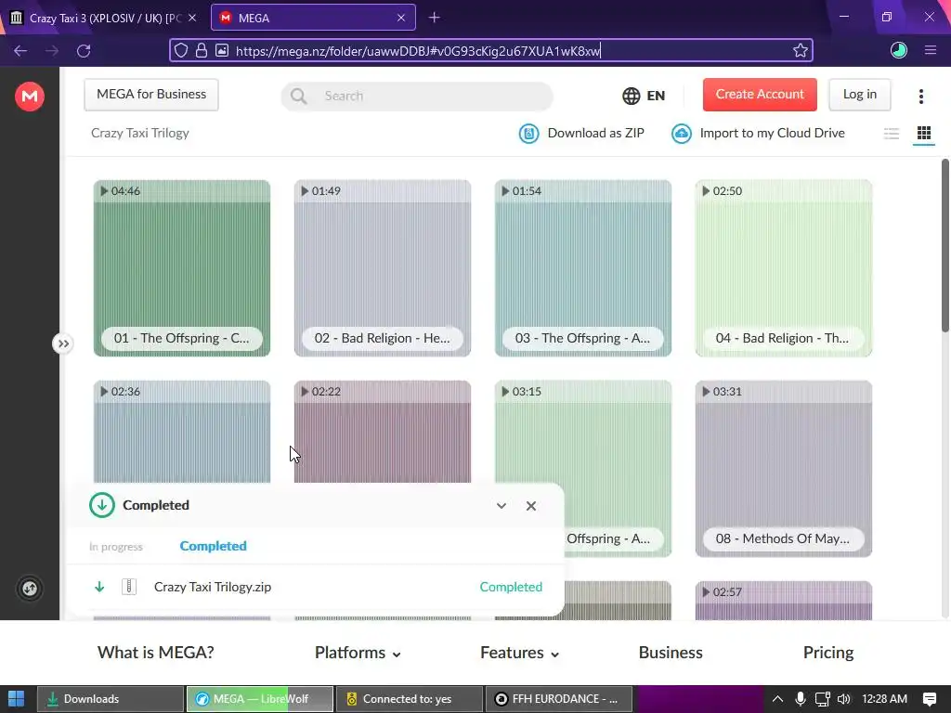Open Windows Start menu

point(17,699)
